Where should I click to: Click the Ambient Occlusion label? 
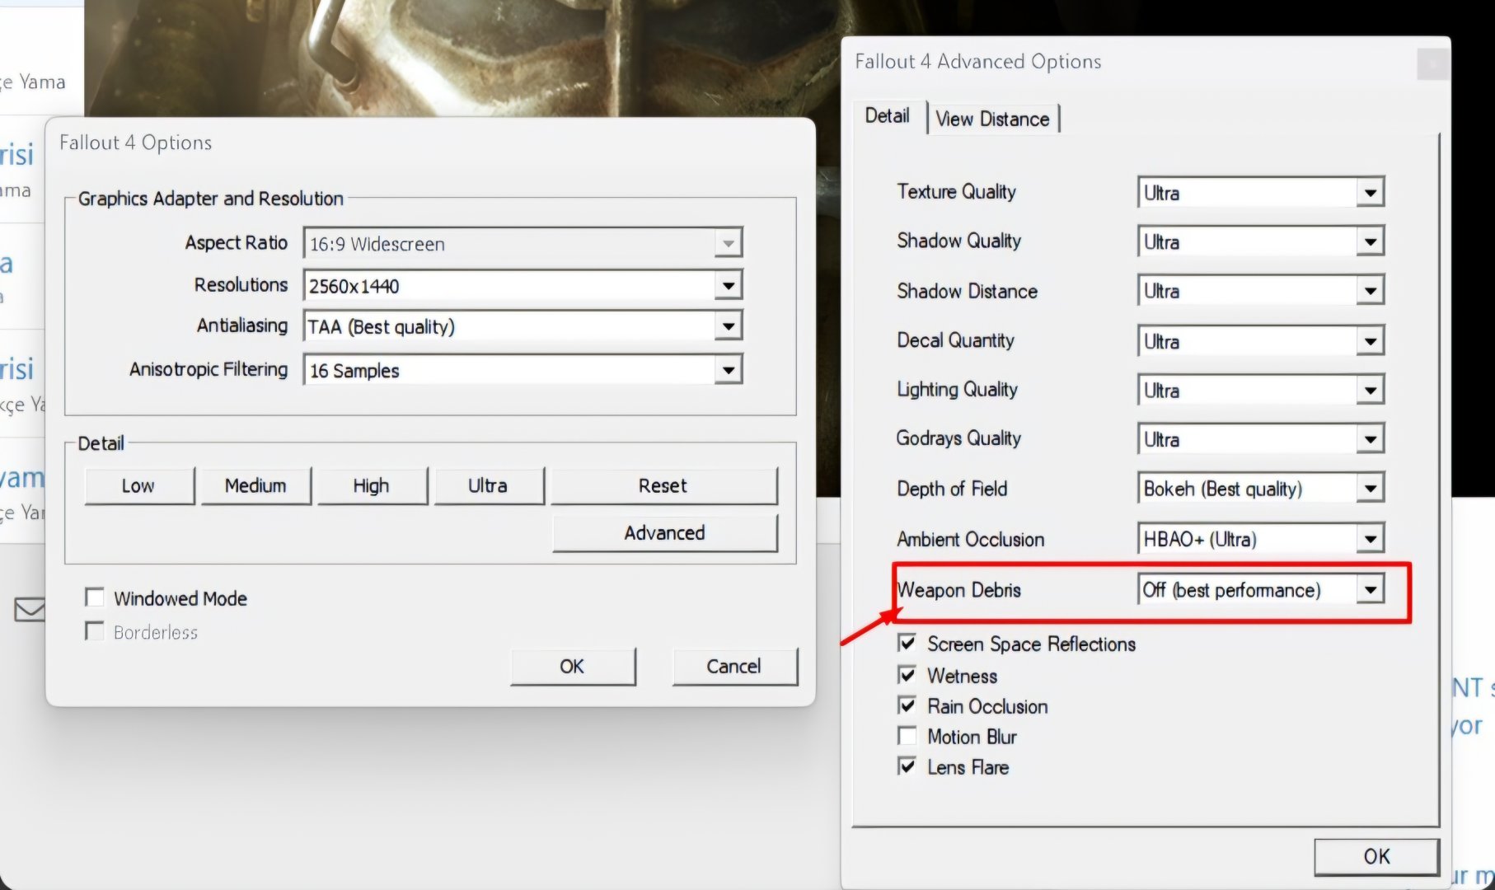971,539
